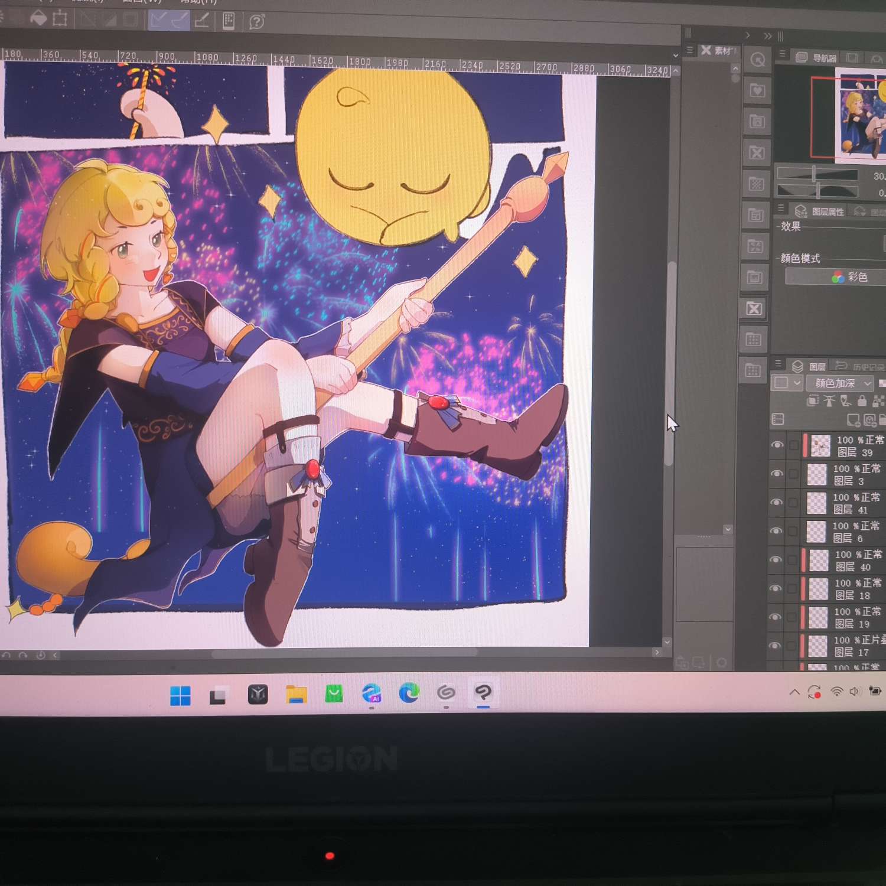Open the 图层 panel menu

pyautogui.click(x=778, y=364)
